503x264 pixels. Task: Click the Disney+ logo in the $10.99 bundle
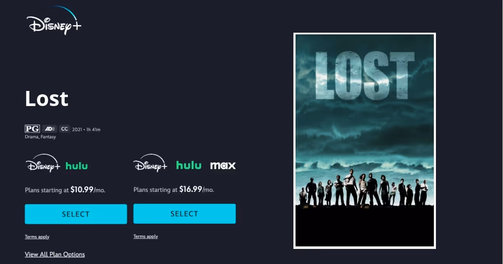(43, 163)
